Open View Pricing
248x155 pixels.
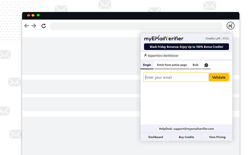[x=217, y=137]
